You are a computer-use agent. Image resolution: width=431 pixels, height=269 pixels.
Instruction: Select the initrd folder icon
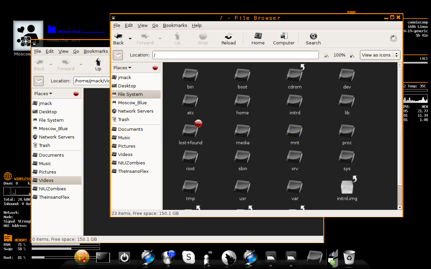click(x=295, y=101)
